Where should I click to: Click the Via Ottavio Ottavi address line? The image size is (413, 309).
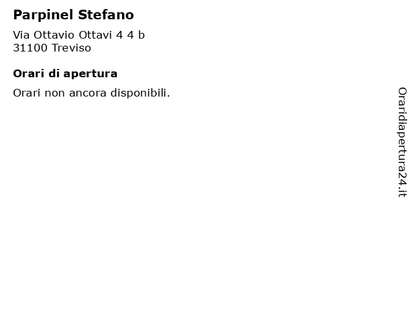(79, 35)
